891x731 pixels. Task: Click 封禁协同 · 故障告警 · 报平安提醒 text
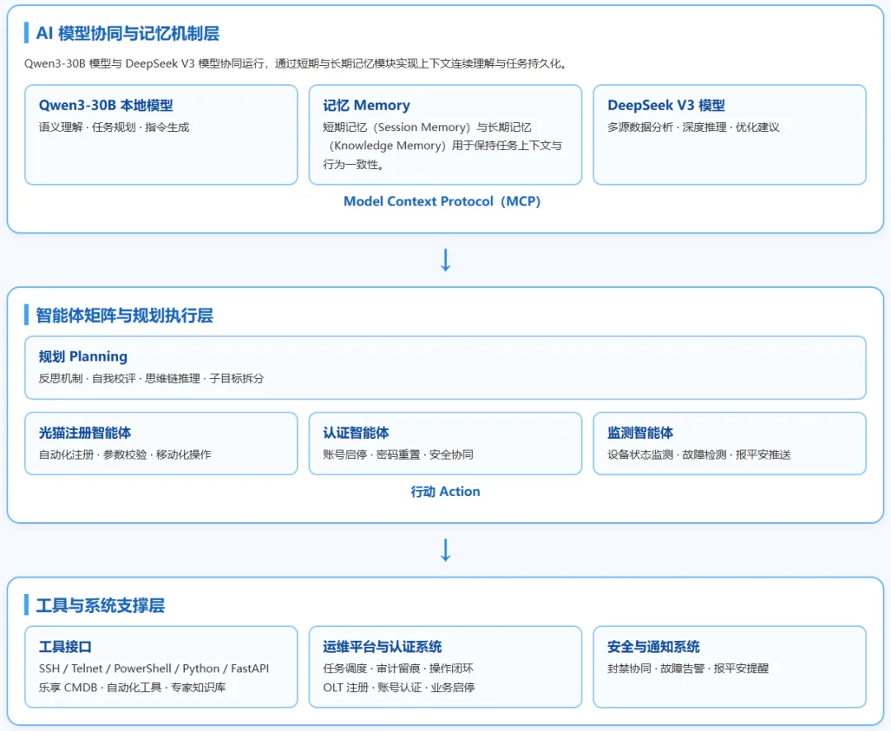coord(687,668)
